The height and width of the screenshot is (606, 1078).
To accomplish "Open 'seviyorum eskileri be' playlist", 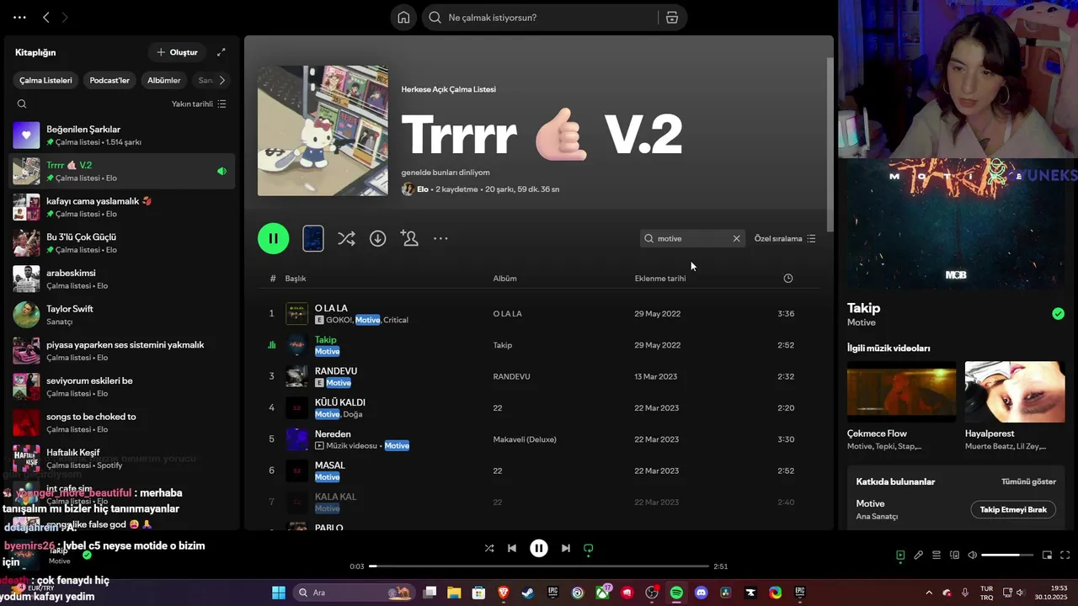I will [x=122, y=386].
